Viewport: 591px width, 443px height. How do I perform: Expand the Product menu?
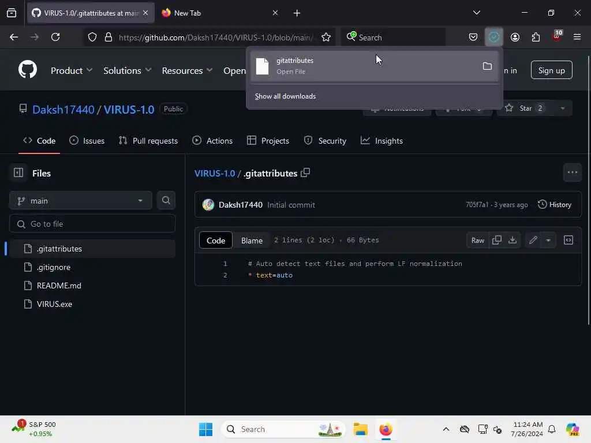(72, 70)
